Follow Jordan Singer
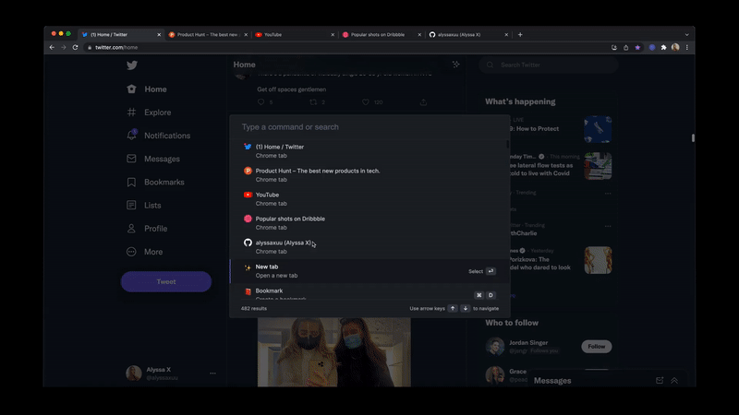 [596, 347]
